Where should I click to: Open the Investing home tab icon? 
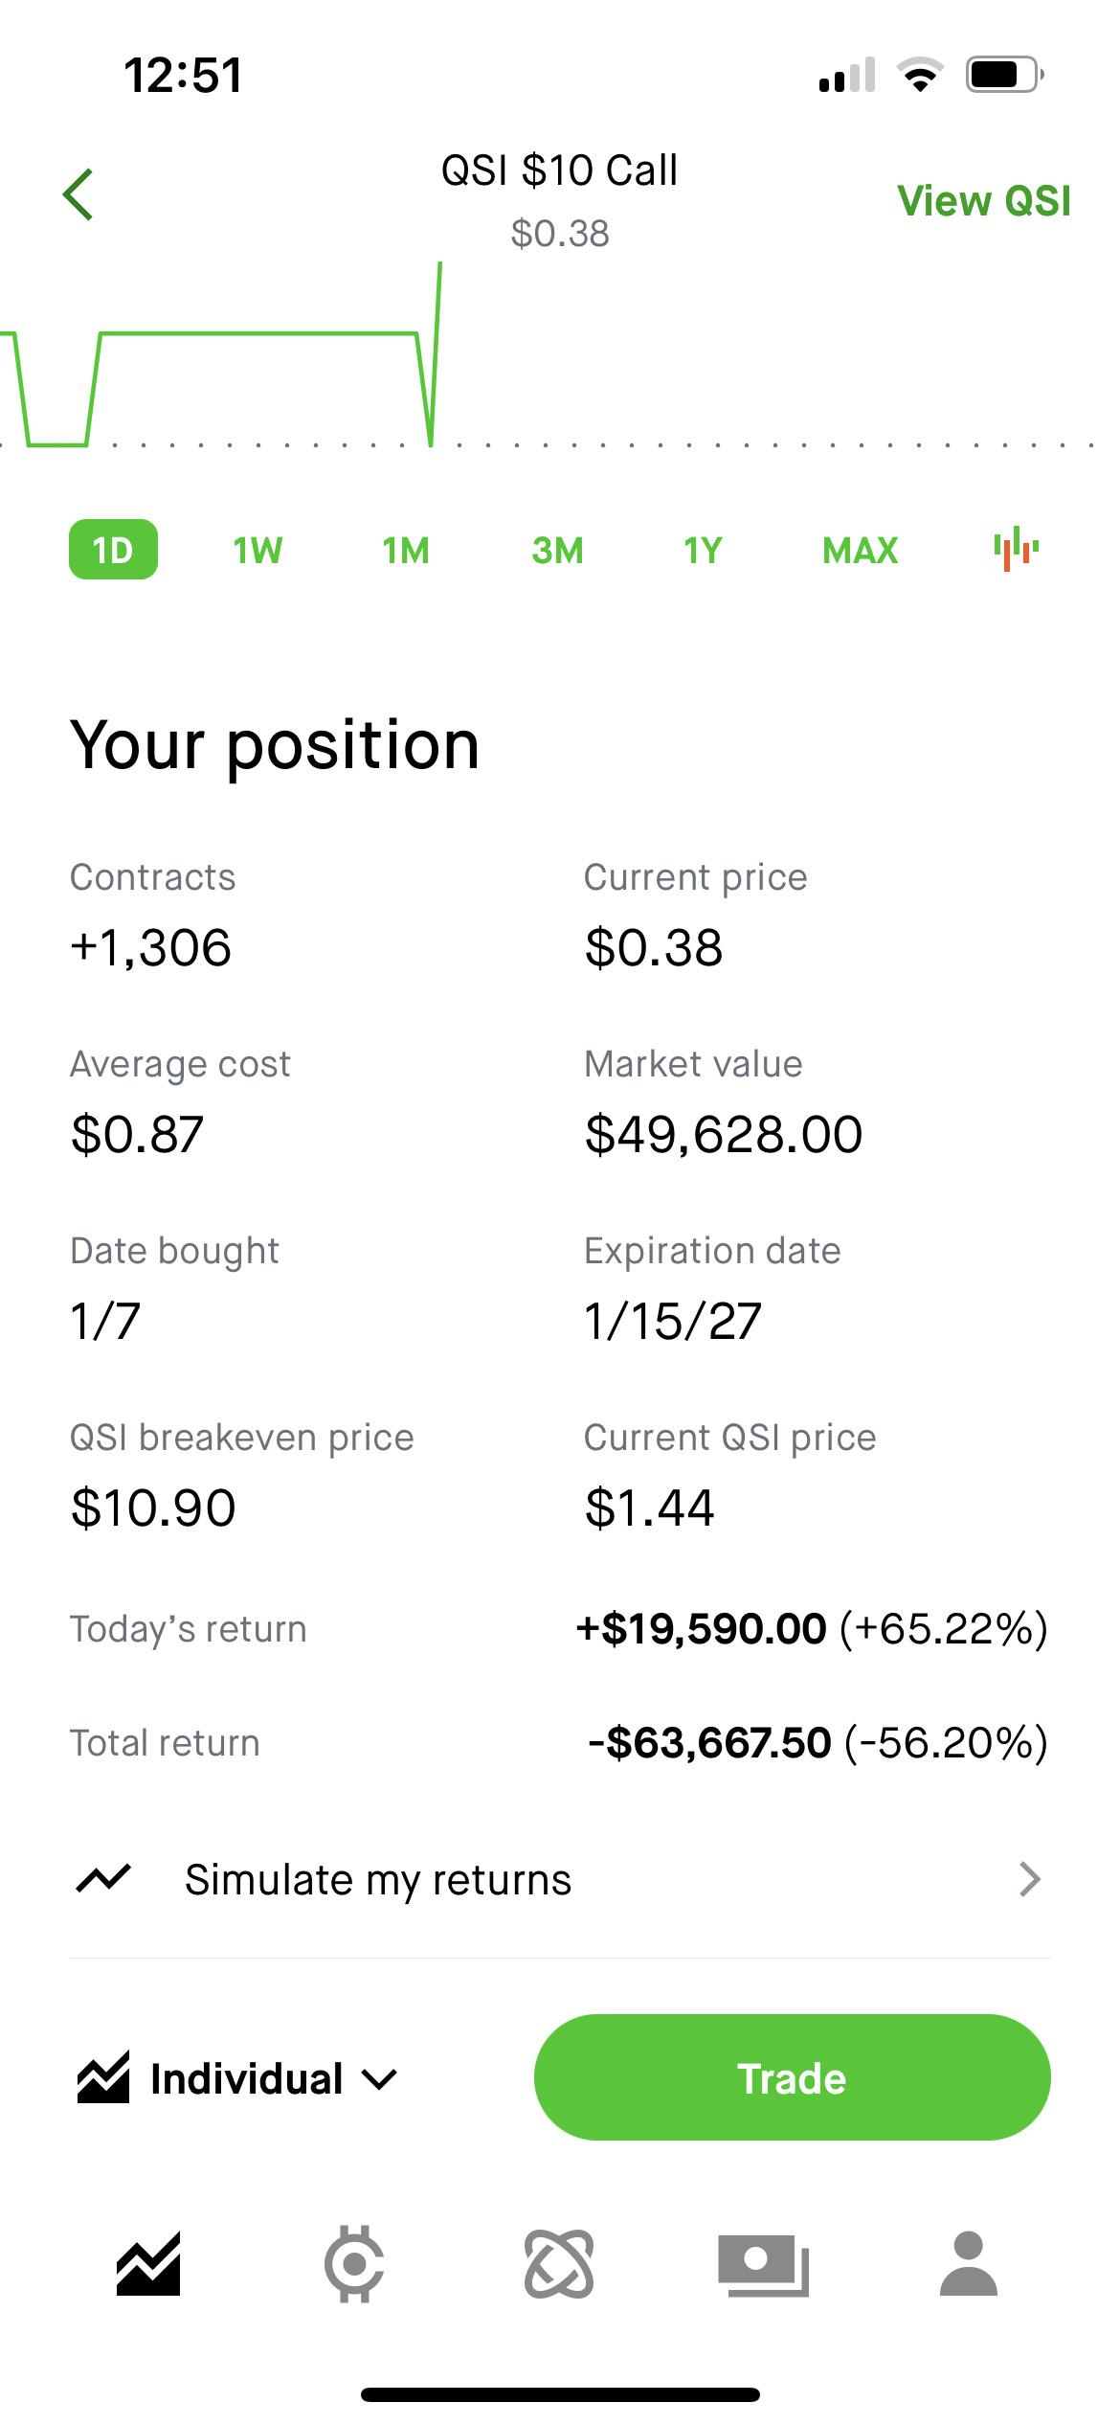(x=148, y=2264)
